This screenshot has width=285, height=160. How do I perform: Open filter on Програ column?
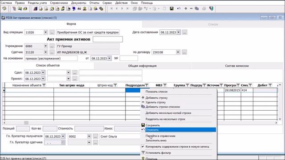coord(238,85)
